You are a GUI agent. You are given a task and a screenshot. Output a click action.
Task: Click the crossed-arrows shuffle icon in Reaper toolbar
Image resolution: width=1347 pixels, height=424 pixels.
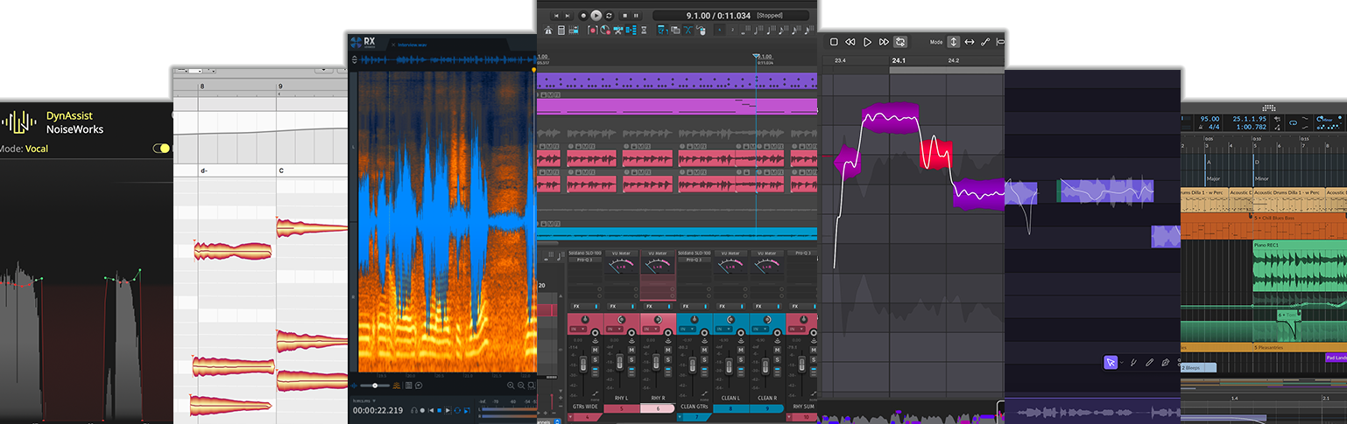coord(688,31)
